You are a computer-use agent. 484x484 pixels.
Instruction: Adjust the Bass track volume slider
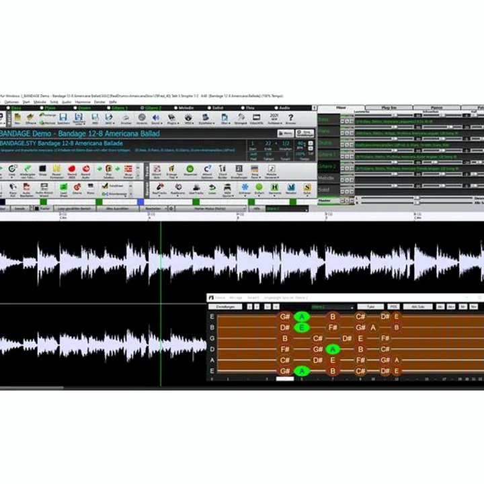click(395, 116)
